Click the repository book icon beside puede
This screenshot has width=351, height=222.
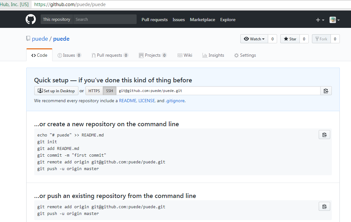pyautogui.click(x=28, y=38)
